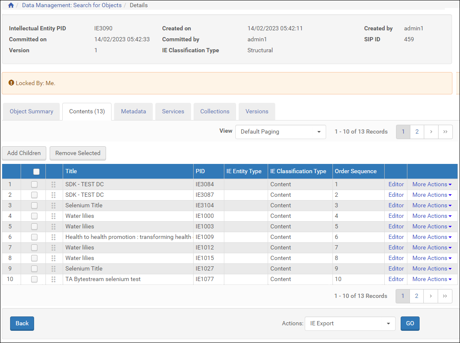Expand More Actions for IE3087
The height and width of the screenshot is (343, 460).
[432, 195]
